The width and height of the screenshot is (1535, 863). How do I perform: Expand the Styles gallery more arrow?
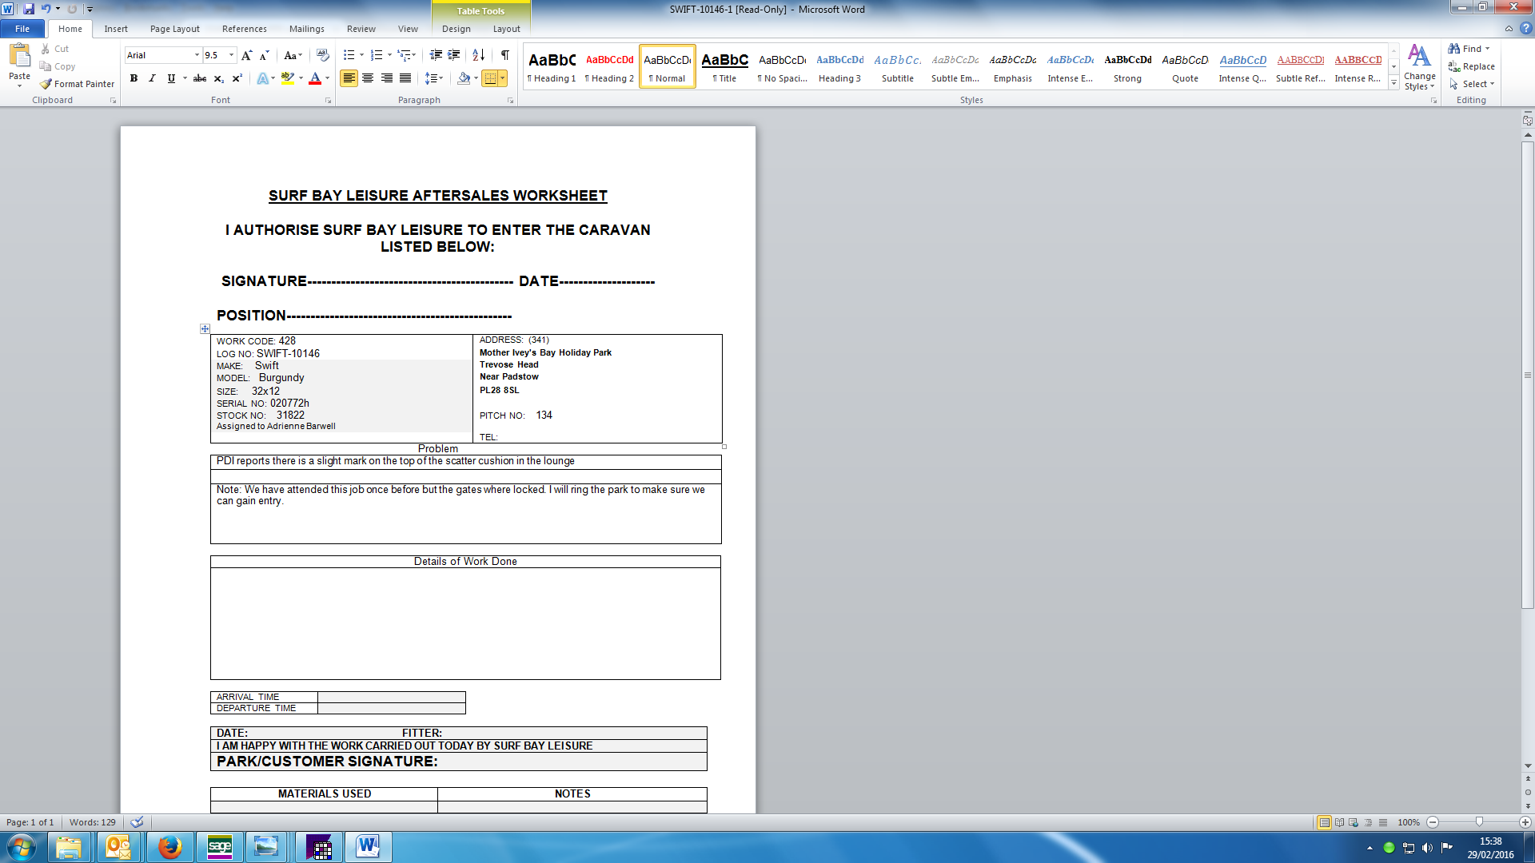pos(1393,83)
